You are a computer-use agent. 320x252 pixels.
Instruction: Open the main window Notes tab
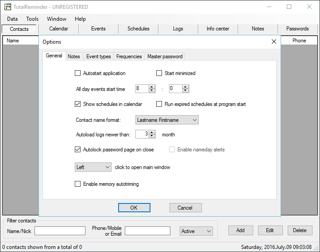[258, 29]
